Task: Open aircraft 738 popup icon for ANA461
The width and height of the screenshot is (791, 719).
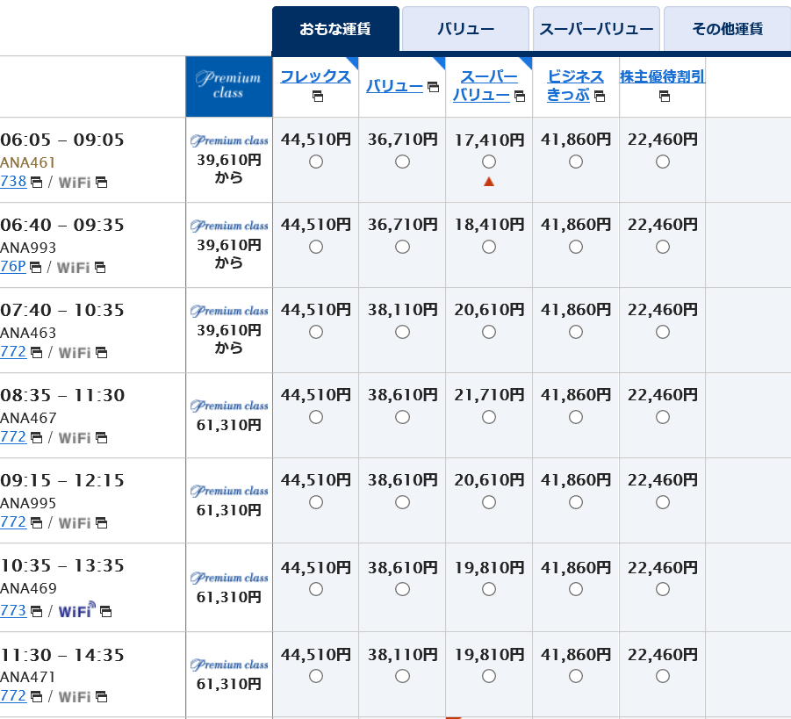Action: (x=36, y=182)
